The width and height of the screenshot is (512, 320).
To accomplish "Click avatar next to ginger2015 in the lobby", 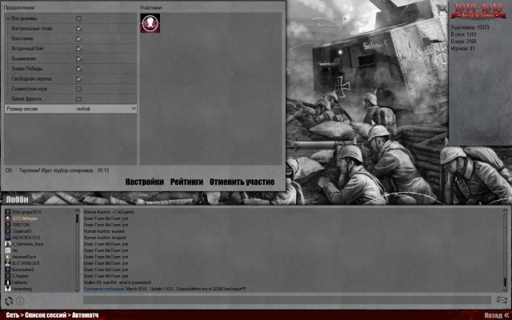I will pyautogui.click(x=8, y=212).
